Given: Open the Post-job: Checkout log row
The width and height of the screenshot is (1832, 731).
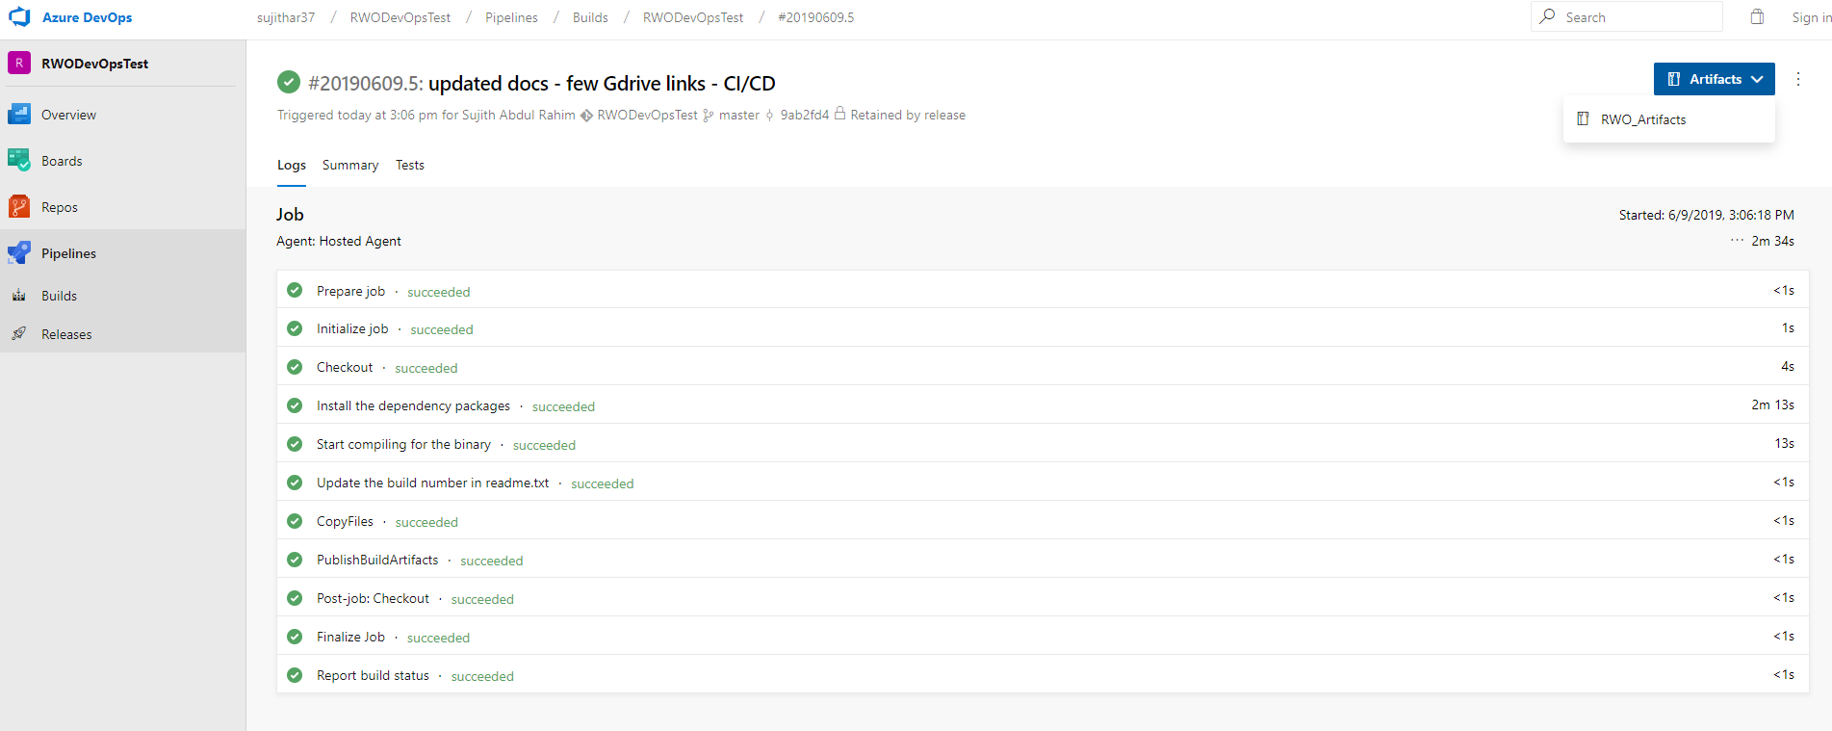Looking at the screenshot, I should point(1043,598).
